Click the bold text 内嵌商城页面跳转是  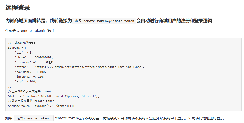click(x=26, y=21)
